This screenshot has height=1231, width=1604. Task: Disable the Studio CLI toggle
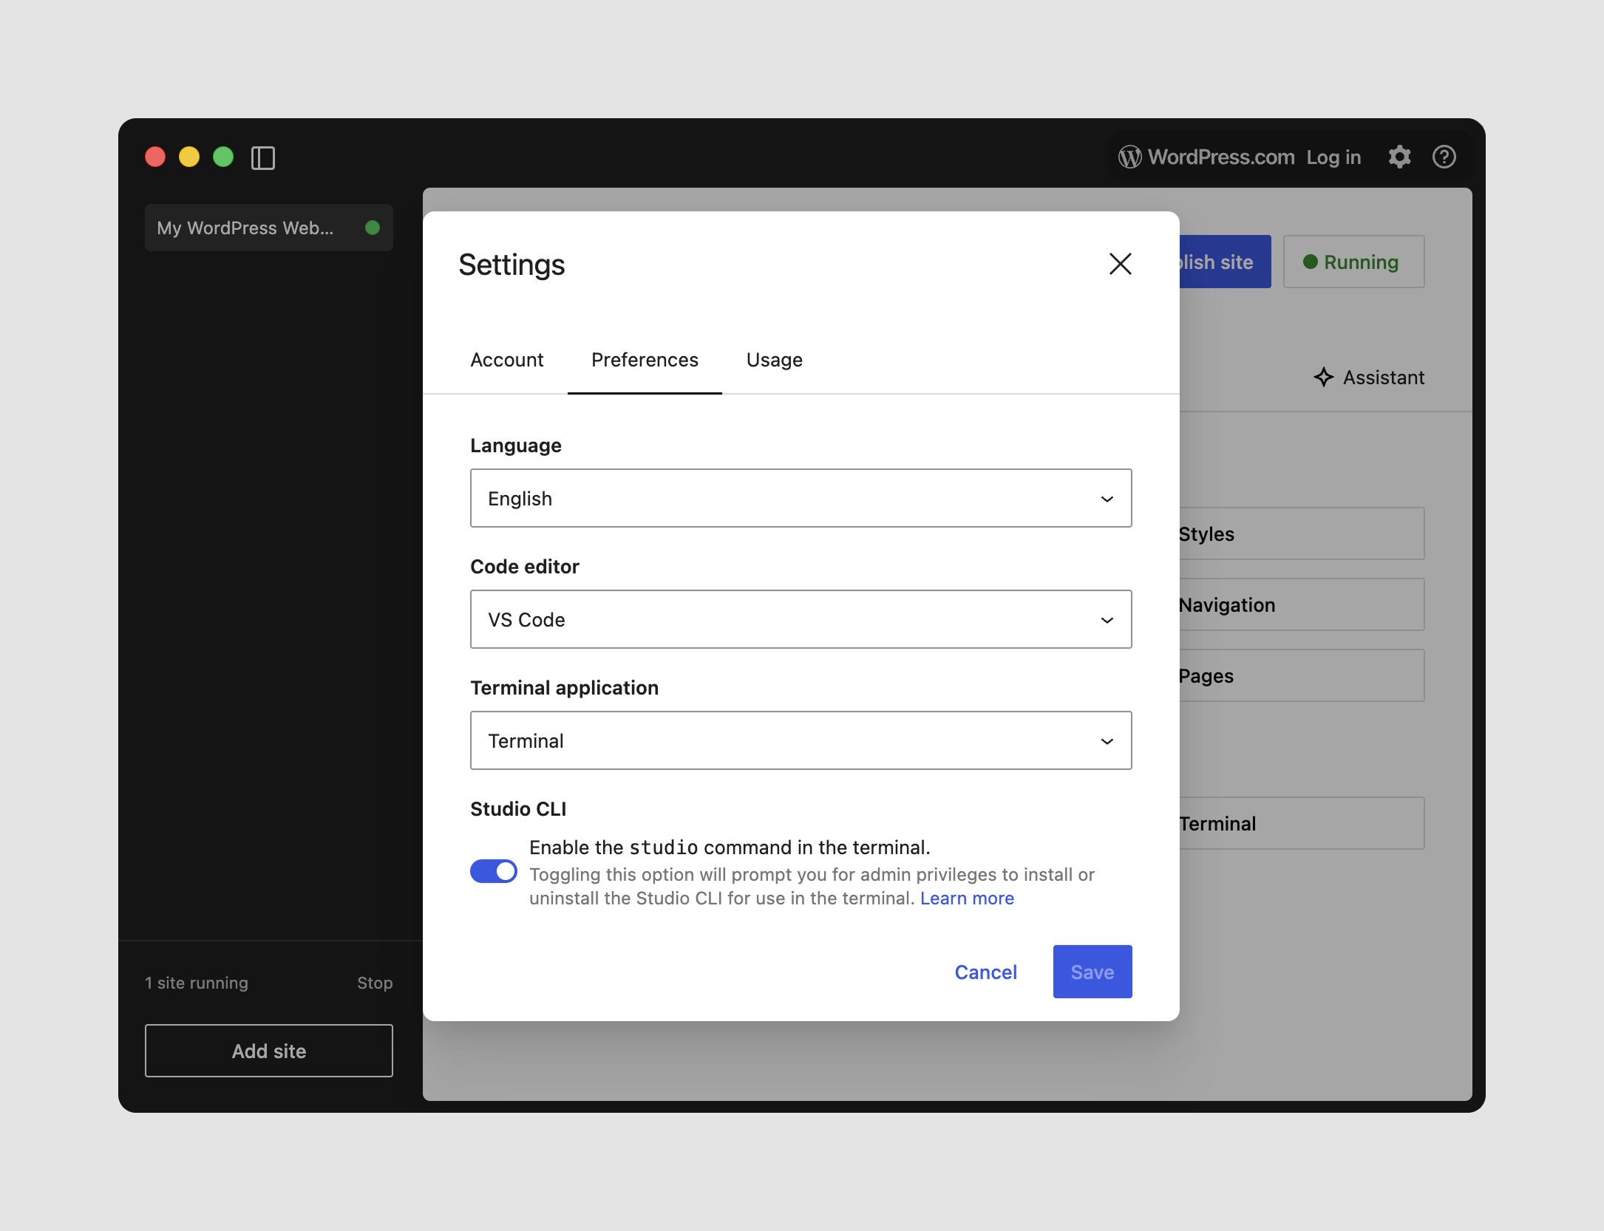(x=493, y=871)
